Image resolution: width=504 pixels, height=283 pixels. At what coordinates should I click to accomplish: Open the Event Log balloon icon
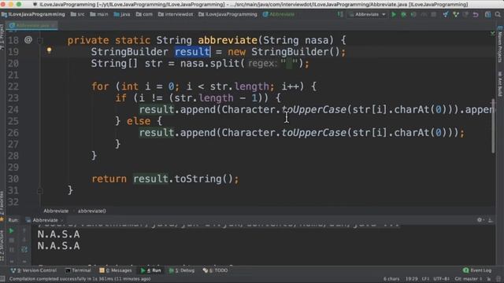click(x=465, y=270)
